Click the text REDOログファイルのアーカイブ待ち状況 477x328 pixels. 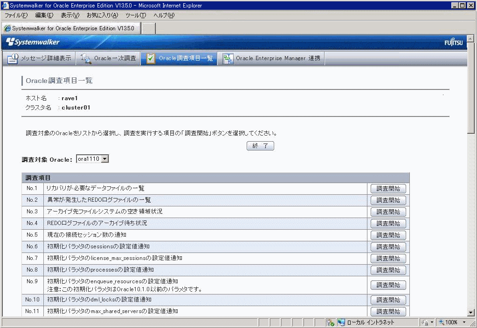pos(97,223)
